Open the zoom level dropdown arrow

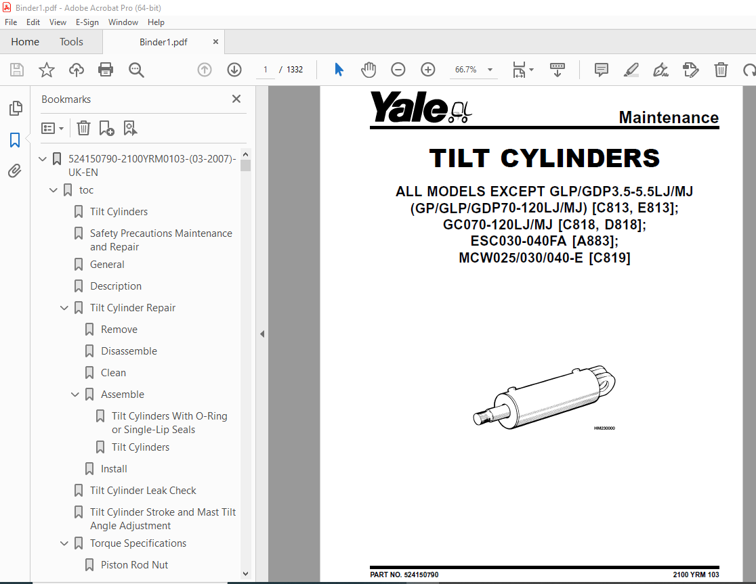(x=490, y=70)
